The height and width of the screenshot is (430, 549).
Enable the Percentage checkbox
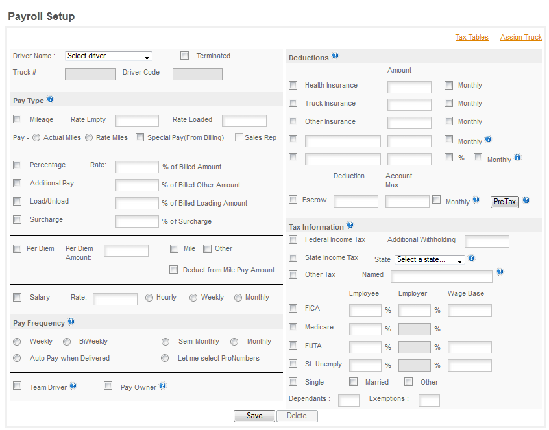coord(17,165)
